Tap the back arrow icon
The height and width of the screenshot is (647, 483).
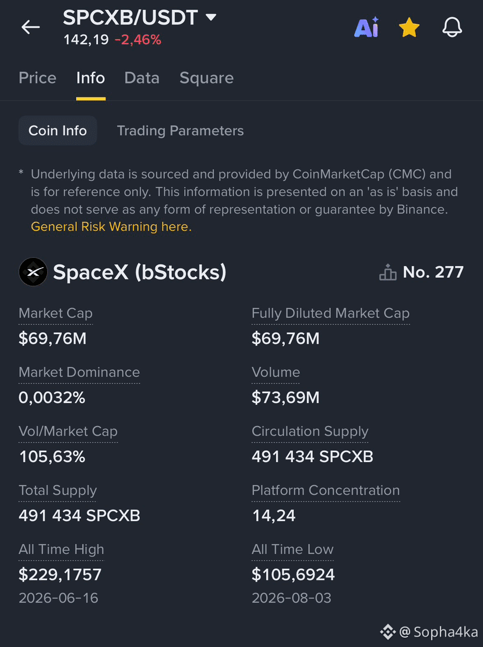click(30, 27)
